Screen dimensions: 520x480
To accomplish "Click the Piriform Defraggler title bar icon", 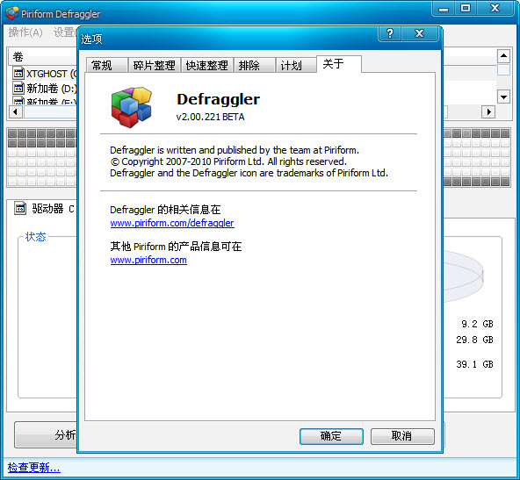I will (12, 13).
